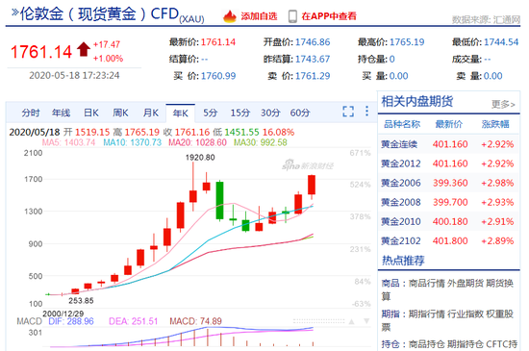529x351 pixels.
Task: Open 期指持仓 link
Action: point(466,344)
